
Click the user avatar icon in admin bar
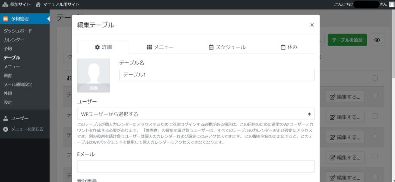392,4
